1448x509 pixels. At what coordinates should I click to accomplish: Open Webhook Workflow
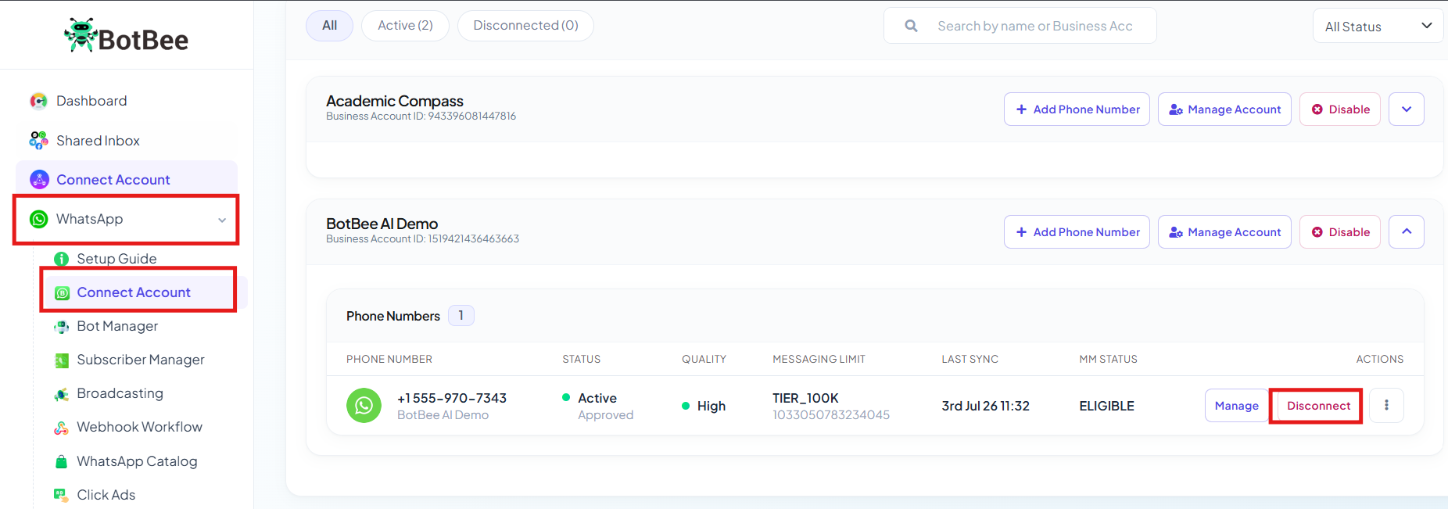pos(139,427)
